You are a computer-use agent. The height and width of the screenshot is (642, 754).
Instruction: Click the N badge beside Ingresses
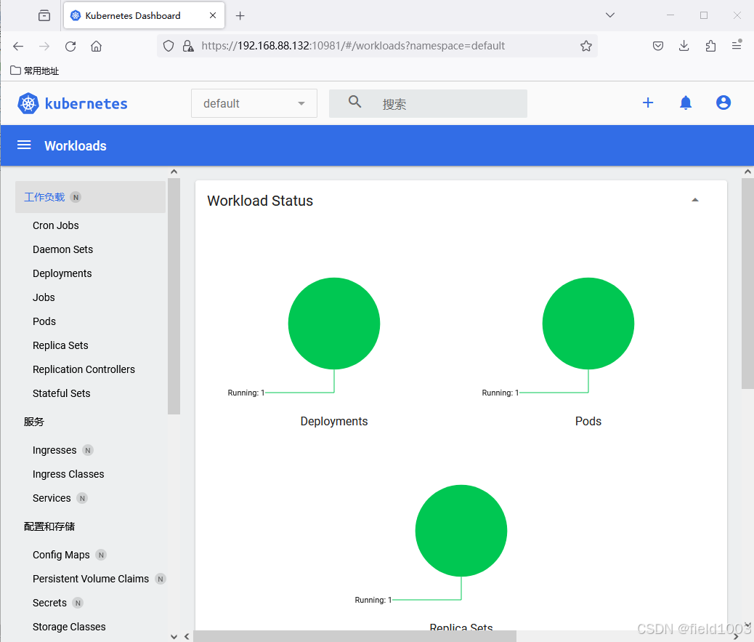pos(87,451)
